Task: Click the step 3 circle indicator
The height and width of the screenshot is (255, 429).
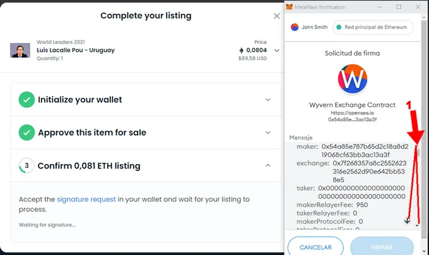Action: pyautogui.click(x=26, y=166)
